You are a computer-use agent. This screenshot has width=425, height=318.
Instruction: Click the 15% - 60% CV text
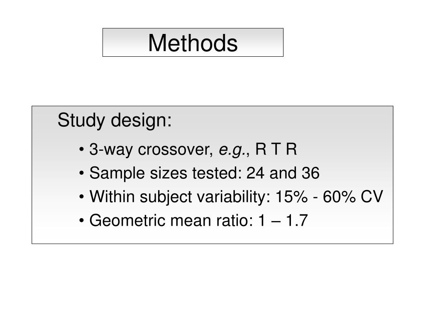click(329, 197)
